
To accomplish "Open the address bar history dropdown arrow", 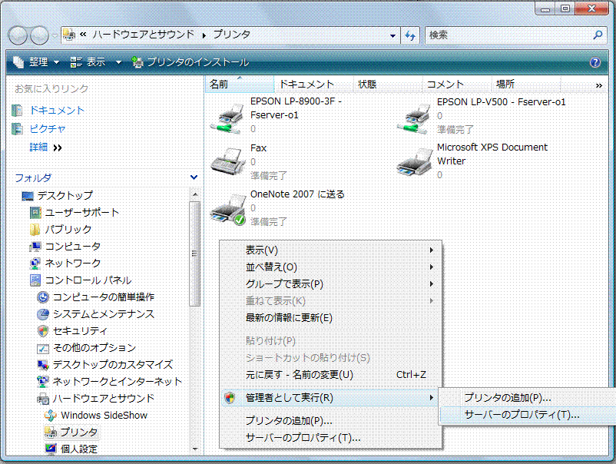I will coord(392,36).
